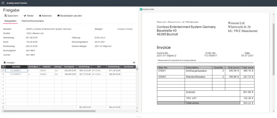The width and height of the screenshot is (277, 118).
Task: Click StandardSpeaker in the invoice preview
Action: point(196,77)
